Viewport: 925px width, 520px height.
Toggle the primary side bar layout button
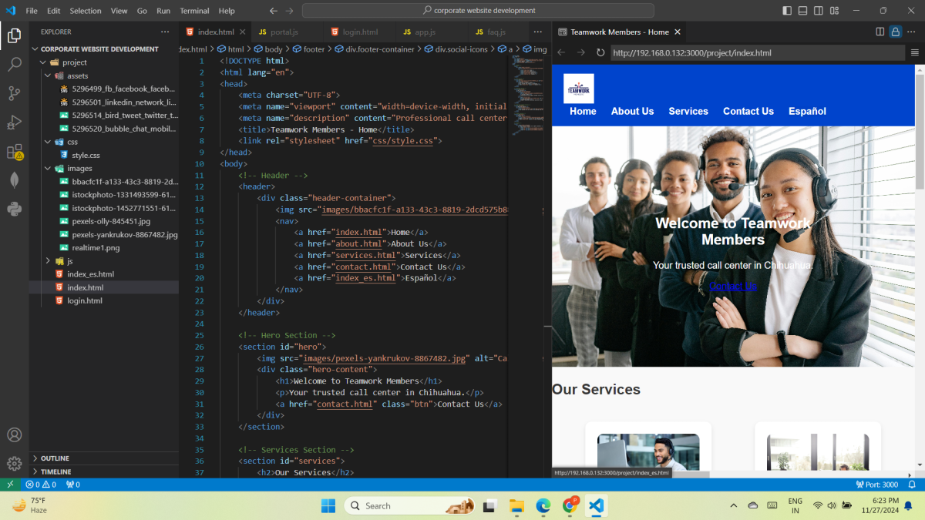[x=787, y=11]
